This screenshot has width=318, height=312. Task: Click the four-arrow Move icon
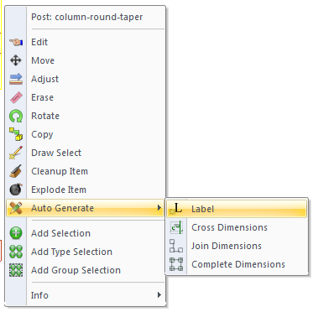point(16,60)
